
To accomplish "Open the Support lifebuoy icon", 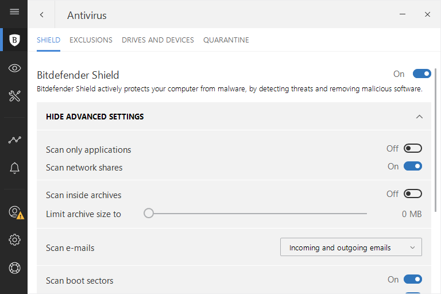I will click(15, 268).
